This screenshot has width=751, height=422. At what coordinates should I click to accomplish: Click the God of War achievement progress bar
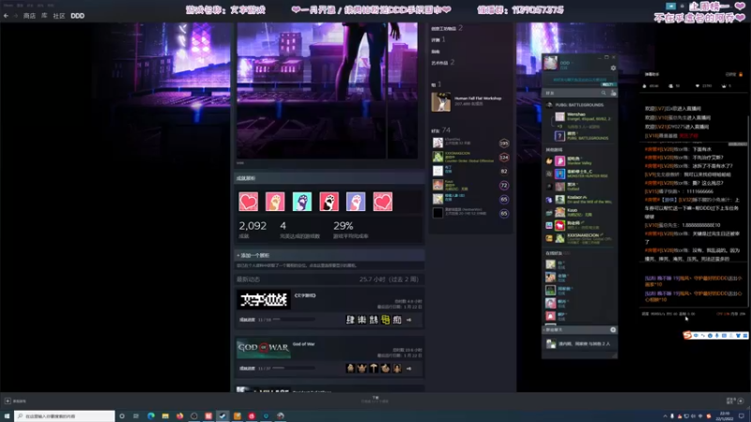click(x=294, y=369)
